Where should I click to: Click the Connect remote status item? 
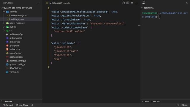[8, 105]
